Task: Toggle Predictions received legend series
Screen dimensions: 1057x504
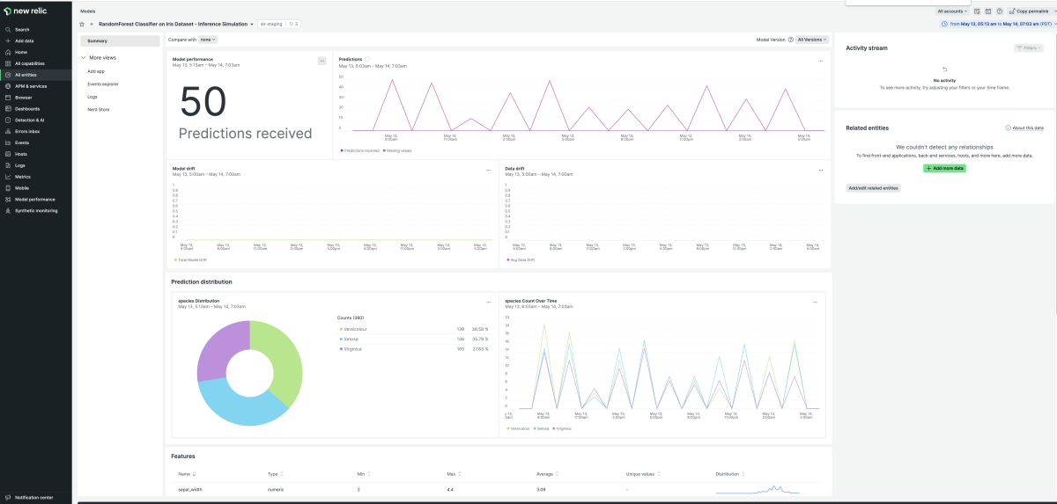Action: click(x=360, y=150)
